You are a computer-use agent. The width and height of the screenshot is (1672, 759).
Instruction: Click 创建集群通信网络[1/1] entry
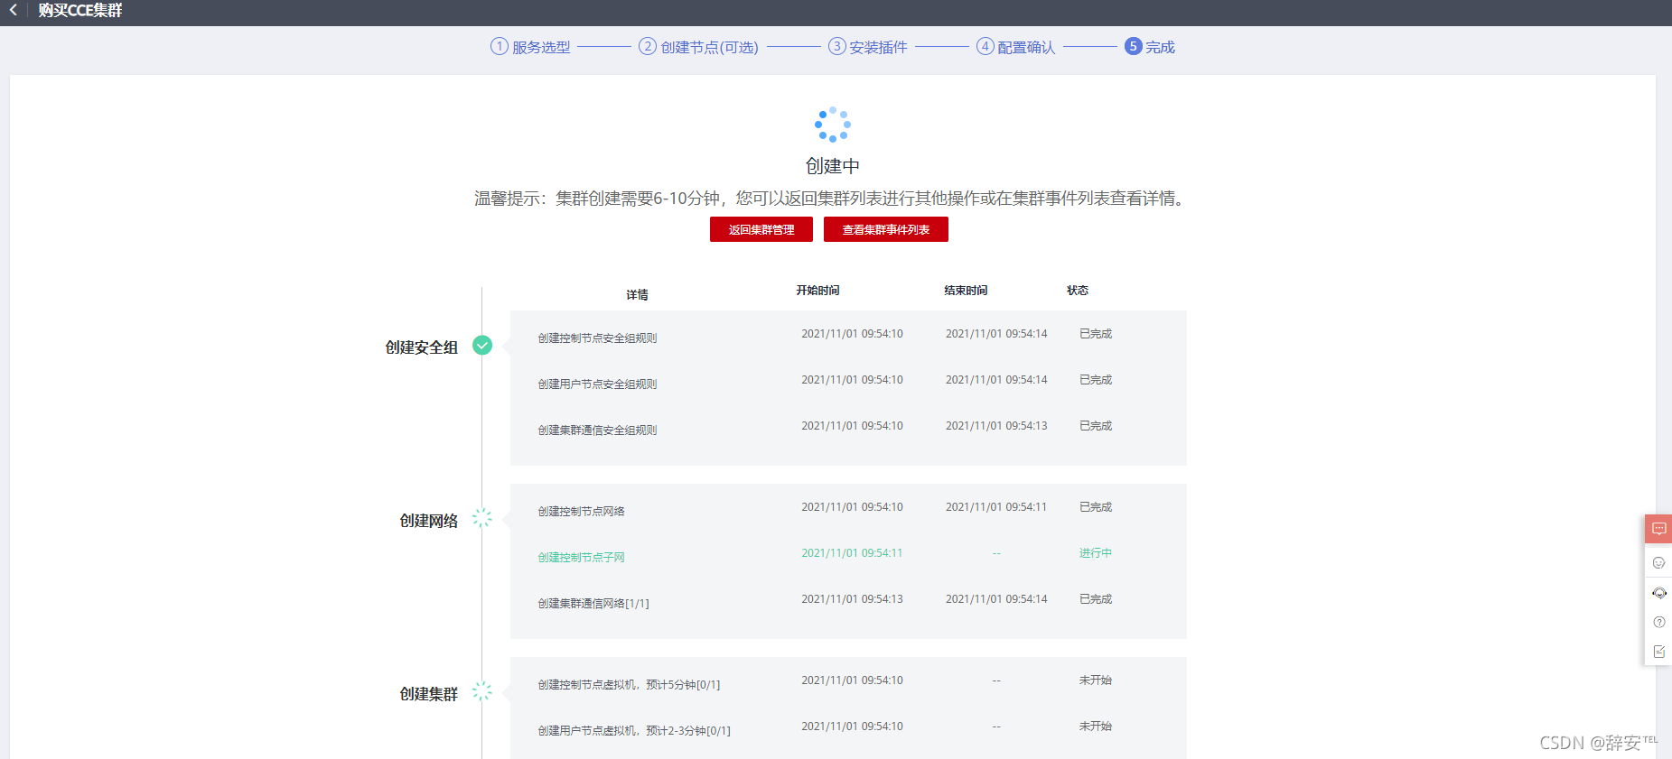[593, 604]
